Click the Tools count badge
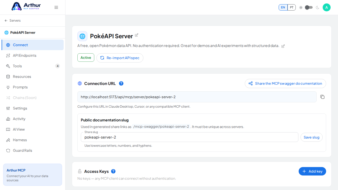Screen dimensions: 338x190 58,66
